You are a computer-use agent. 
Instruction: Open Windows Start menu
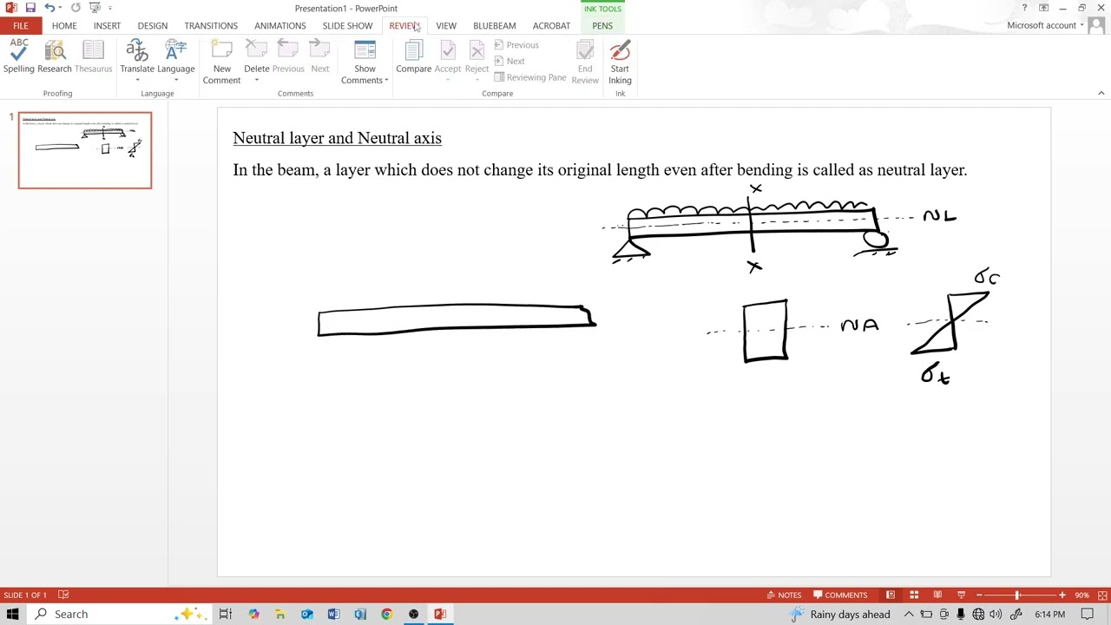click(13, 615)
